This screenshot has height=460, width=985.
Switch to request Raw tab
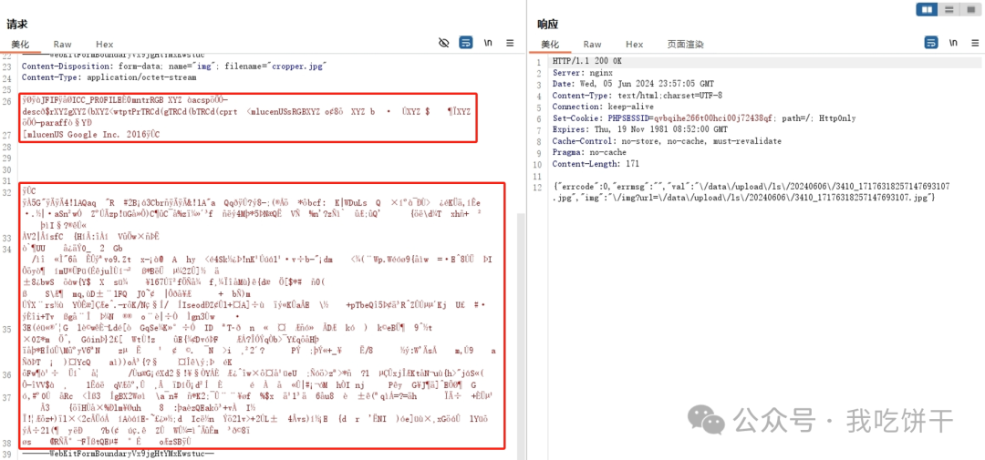tap(62, 45)
